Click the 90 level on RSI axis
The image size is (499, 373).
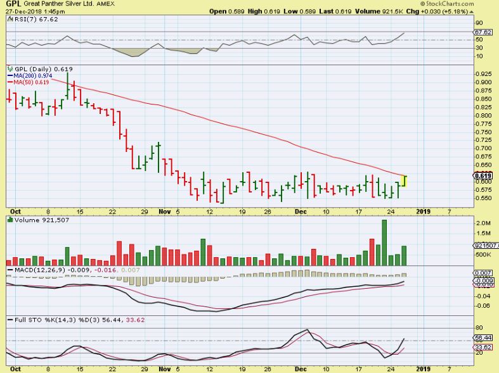(479, 23)
